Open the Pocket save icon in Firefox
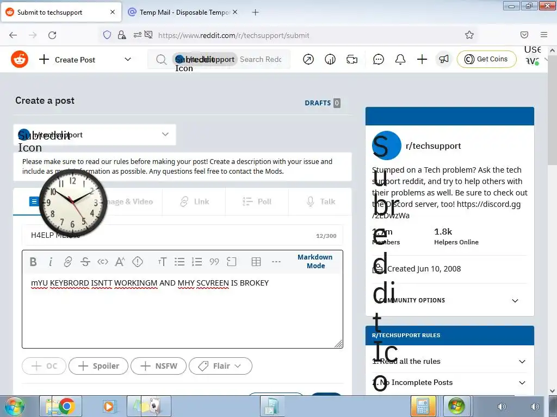The width and height of the screenshot is (557, 417). [524, 35]
